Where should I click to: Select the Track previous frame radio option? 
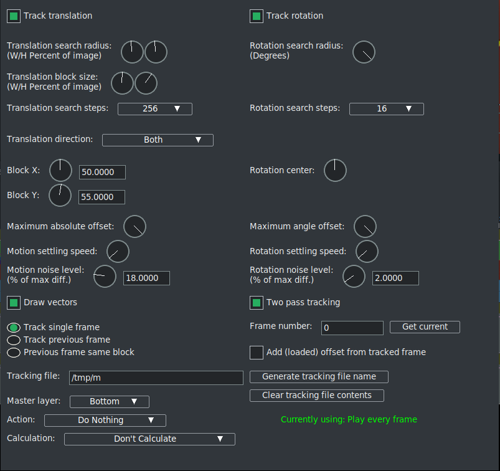[x=14, y=340]
